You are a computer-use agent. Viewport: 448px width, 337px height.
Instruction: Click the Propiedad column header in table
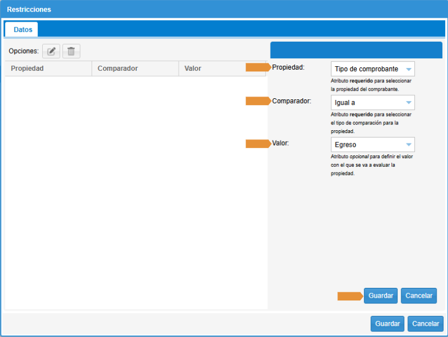(x=49, y=69)
